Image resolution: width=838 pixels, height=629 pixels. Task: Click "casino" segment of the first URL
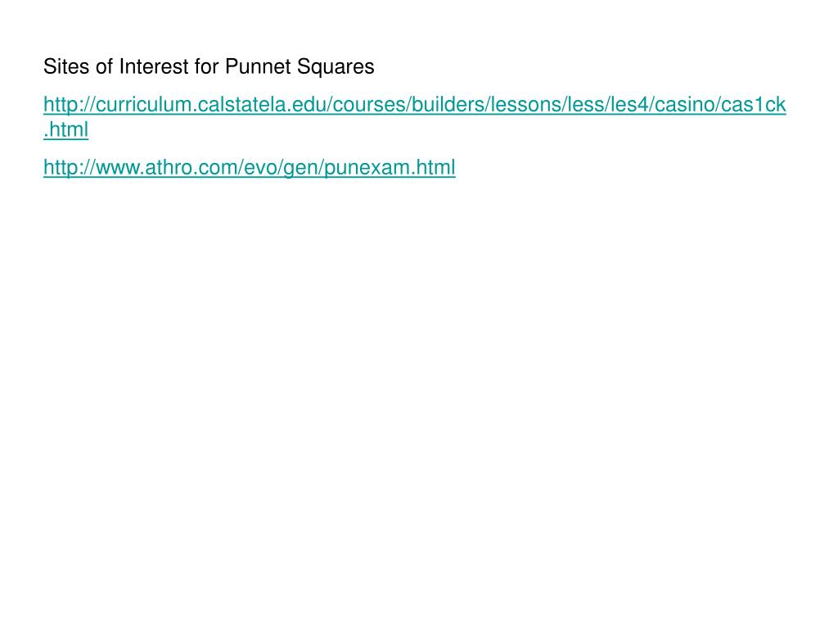[685, 105]
